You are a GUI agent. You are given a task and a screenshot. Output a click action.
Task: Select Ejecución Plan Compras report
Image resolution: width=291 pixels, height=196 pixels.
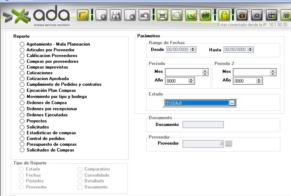[22, 90]
